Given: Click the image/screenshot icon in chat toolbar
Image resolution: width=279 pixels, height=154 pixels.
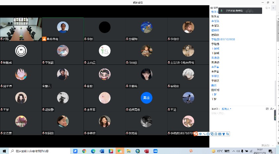Looking at the screenshot, I should click(267, 109).
